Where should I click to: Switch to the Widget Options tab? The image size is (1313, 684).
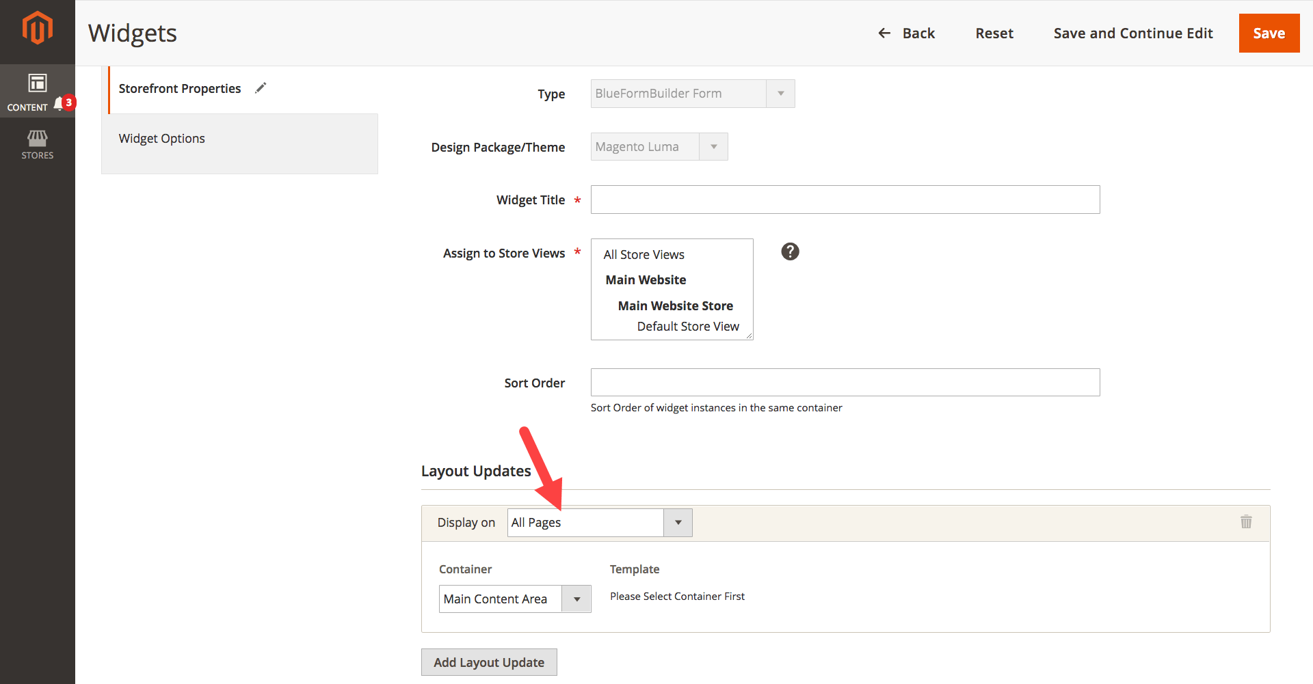tap(162, 138)
